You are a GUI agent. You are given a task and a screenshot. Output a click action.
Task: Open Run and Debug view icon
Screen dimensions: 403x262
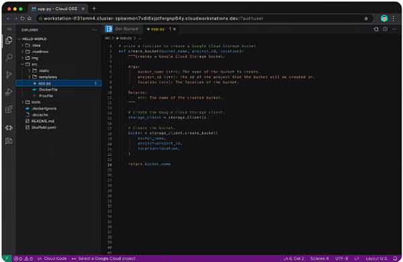[9, 92]
